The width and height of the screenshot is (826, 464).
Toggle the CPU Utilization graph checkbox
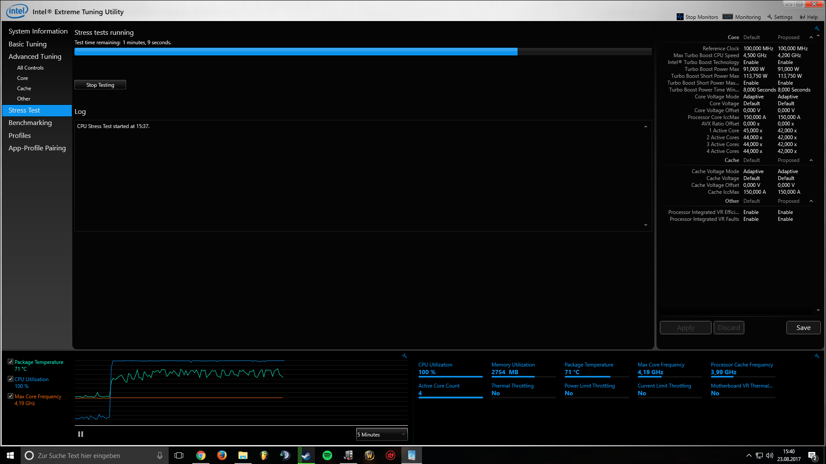point(10,379)
